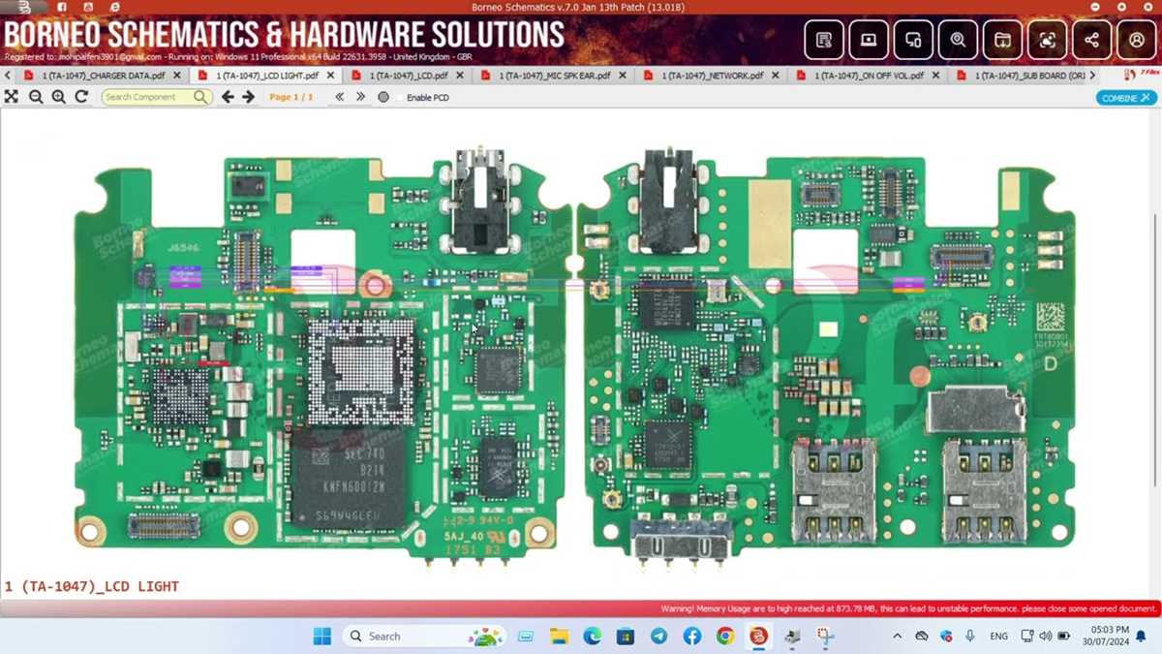Close the LCD LIGHT.pdf tab
Screen dimensions: 1162x654
click(x=330, y=75)
